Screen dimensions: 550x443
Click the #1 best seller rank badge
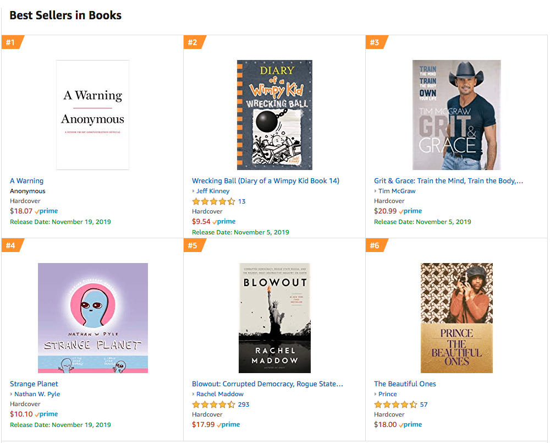click(x=10, y=42)
